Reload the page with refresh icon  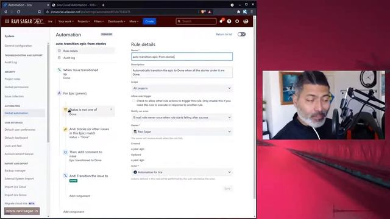tap(18, 12)
